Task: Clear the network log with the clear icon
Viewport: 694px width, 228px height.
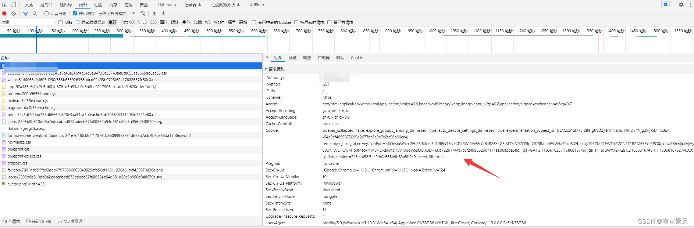Action: tap(14, 14)
